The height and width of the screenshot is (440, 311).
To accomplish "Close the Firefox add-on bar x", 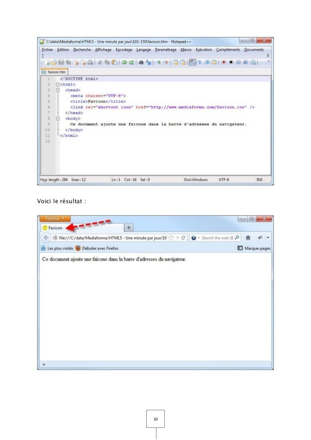I will point(44,364).
